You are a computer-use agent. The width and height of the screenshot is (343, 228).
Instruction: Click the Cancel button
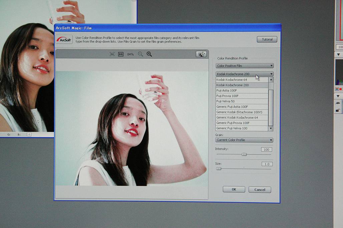260,190
